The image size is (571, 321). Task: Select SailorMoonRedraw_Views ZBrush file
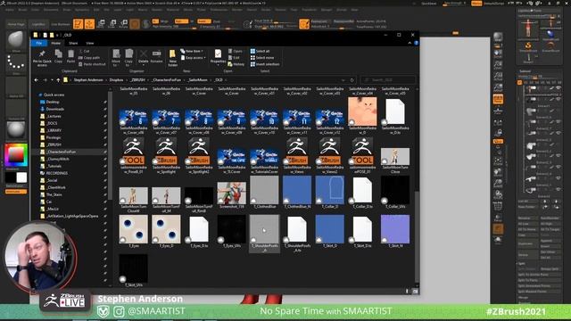point(297,155)
